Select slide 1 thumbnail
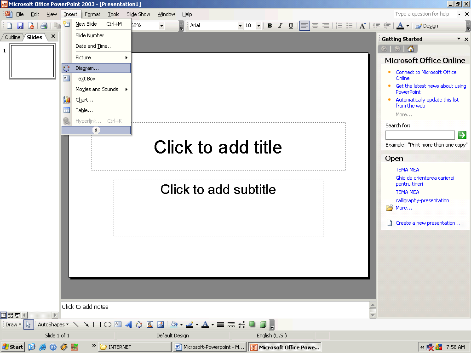Image resolution: width=471 pixels, height=353 pixels. (33, 61)
